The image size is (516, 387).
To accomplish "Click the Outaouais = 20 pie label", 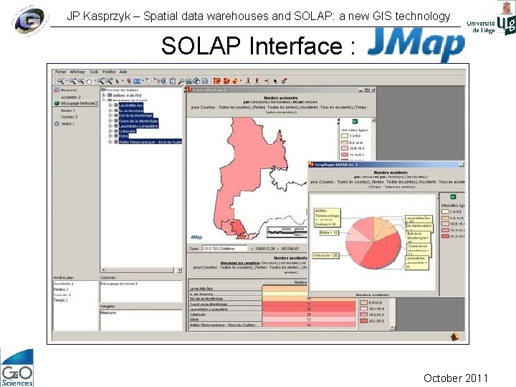I will (x=325, y=255).
